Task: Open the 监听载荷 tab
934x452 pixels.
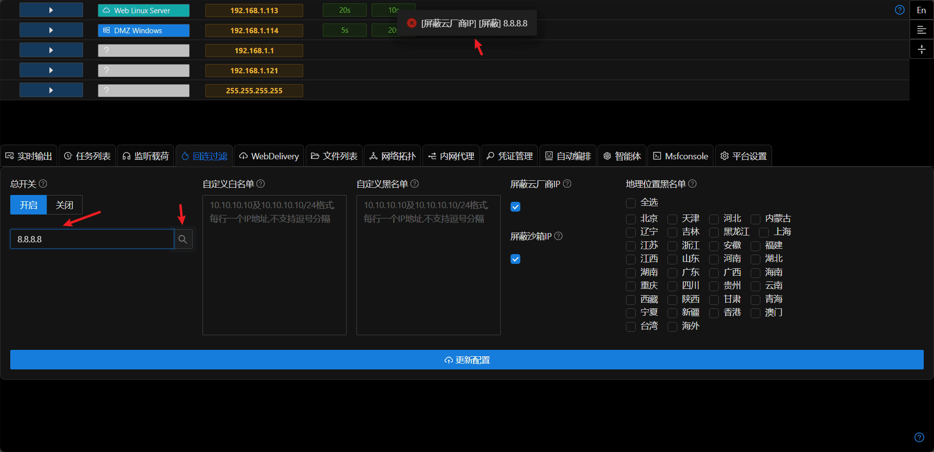Action: [x=146, y=156]
